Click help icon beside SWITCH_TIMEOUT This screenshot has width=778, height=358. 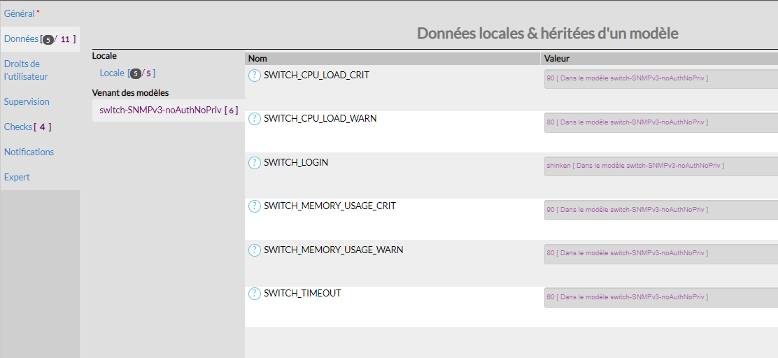(255, 294)
